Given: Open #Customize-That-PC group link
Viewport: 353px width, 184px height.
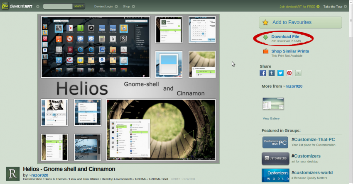Looking at the screenshot, I should pyautogui.click(x=313, y=139).
